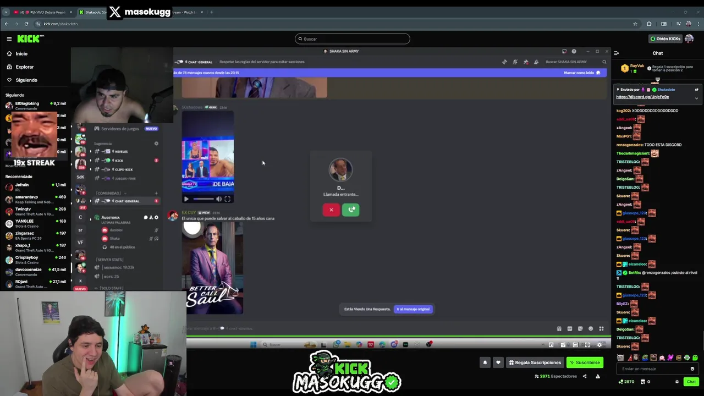Click Obtén KICKs button
704x396 pixels.
click(x=665, y=38)
